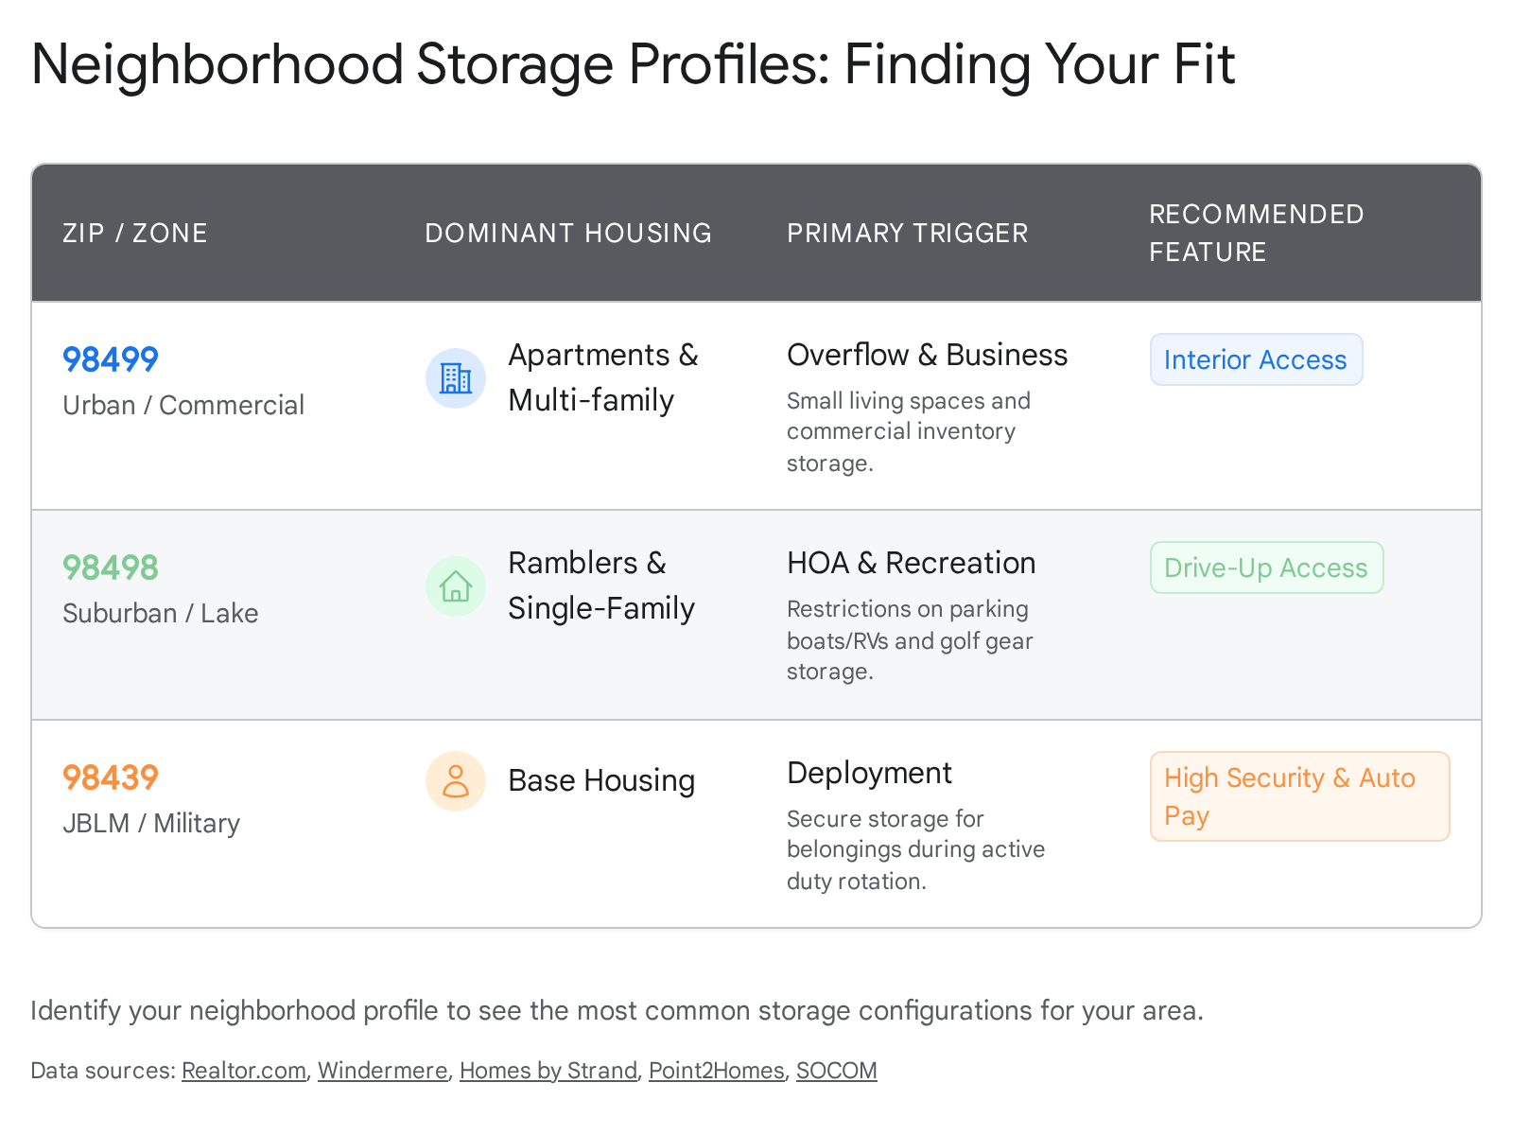
Task: Click the orange person icon
Action: pyautogui.click(x=456, y=781)
